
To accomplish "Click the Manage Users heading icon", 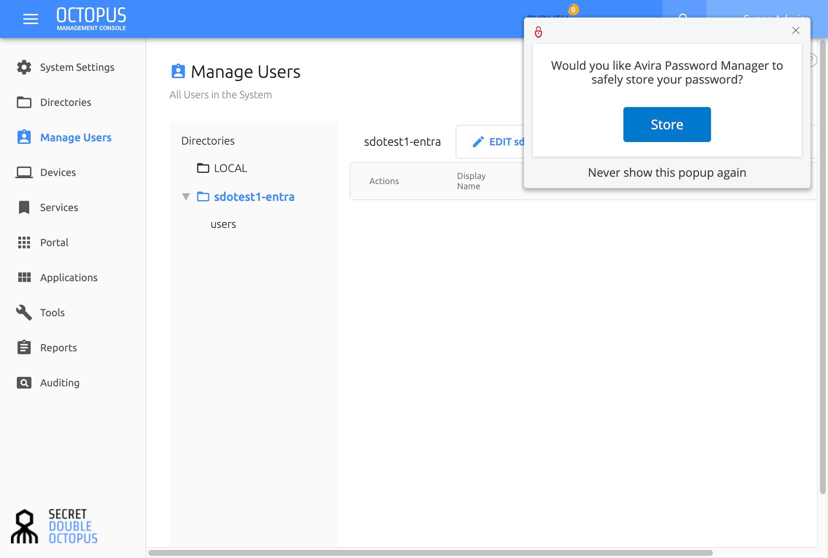I will [x=178, y=71].
